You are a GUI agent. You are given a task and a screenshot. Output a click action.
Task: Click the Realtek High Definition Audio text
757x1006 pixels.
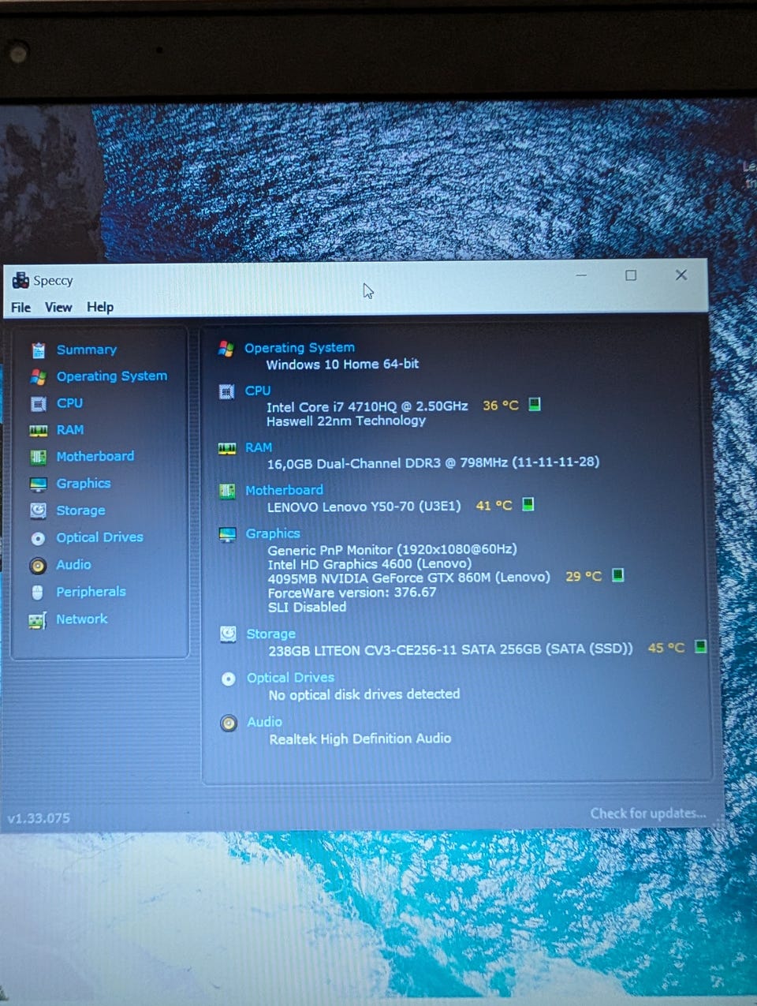click(360, 739)
